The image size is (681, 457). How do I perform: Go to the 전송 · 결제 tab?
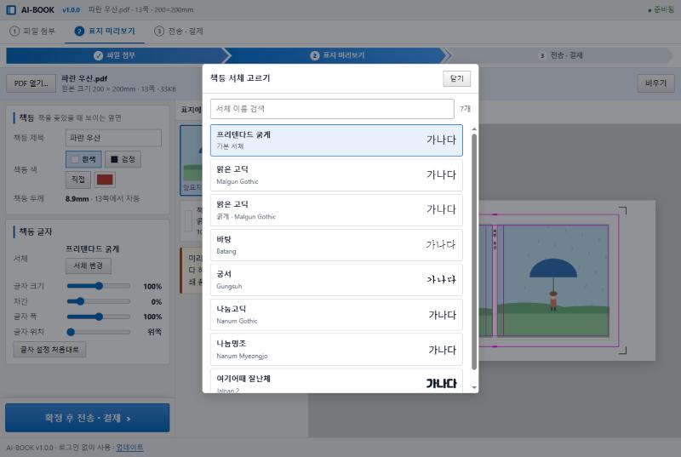[179, 31]
